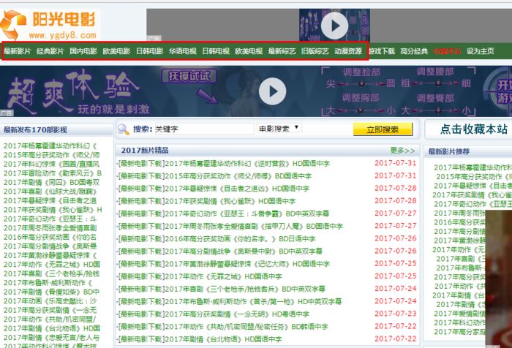Open 游戏下载 nav menu item
512x348 pixels.
(x=381, y=51)
